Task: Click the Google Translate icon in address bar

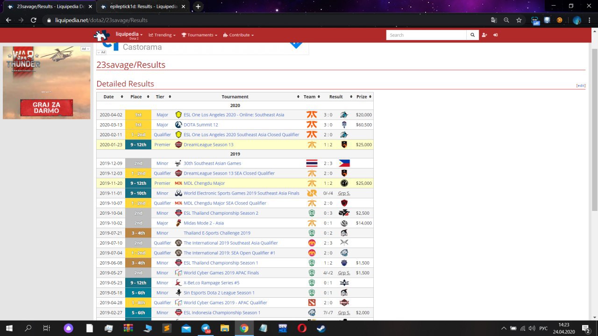Action: click(494, 20)
